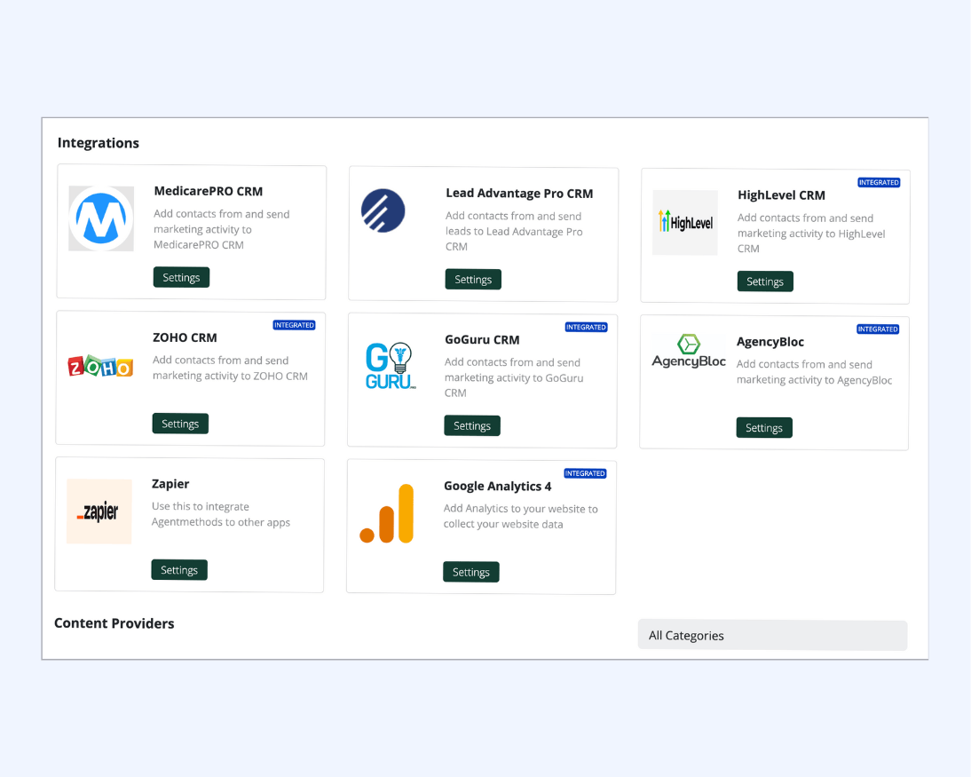
Task: Click the 'marketing activity to AgencyBloc' description
Action: (x=814, y=372)
